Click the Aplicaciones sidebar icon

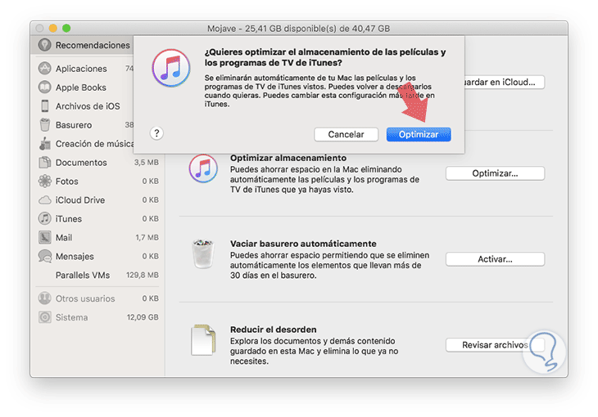coord(44,69)
